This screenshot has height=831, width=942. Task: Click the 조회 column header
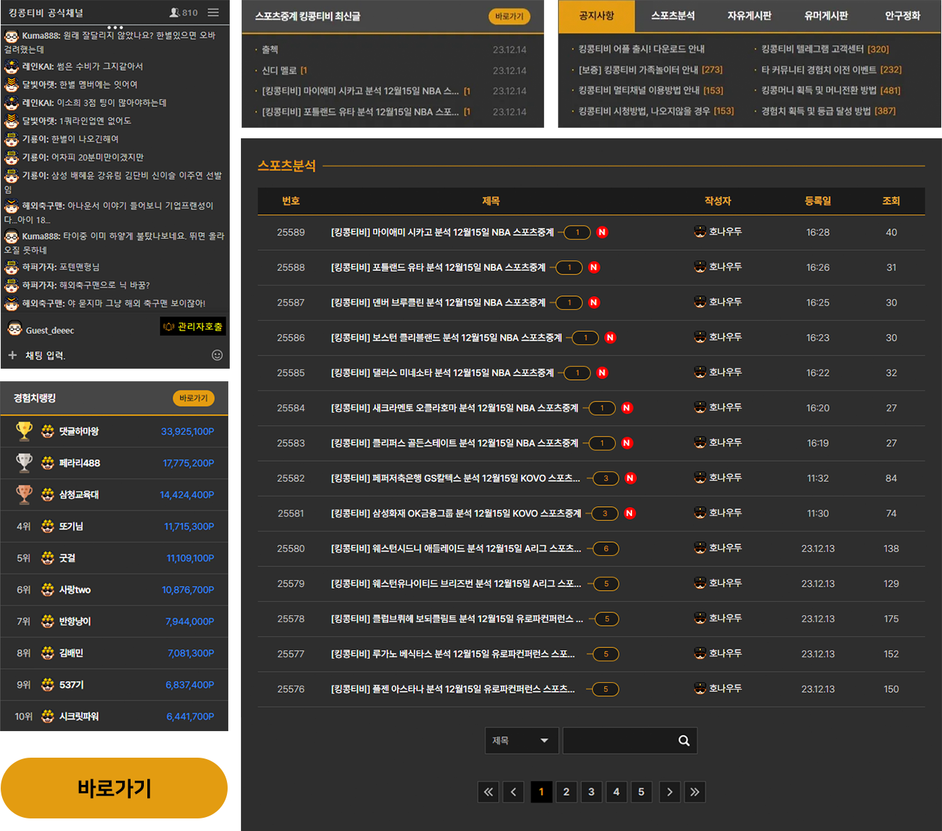click(x=891, y=201)
